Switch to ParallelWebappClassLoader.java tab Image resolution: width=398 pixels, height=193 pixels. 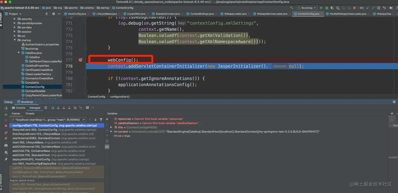pos(348,14)
